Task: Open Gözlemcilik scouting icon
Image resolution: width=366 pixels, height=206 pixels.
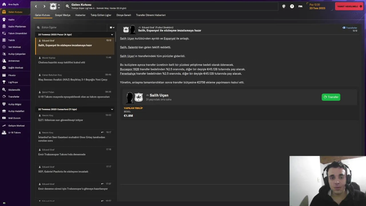Action: pyautogui.click(x=4, y=90)
